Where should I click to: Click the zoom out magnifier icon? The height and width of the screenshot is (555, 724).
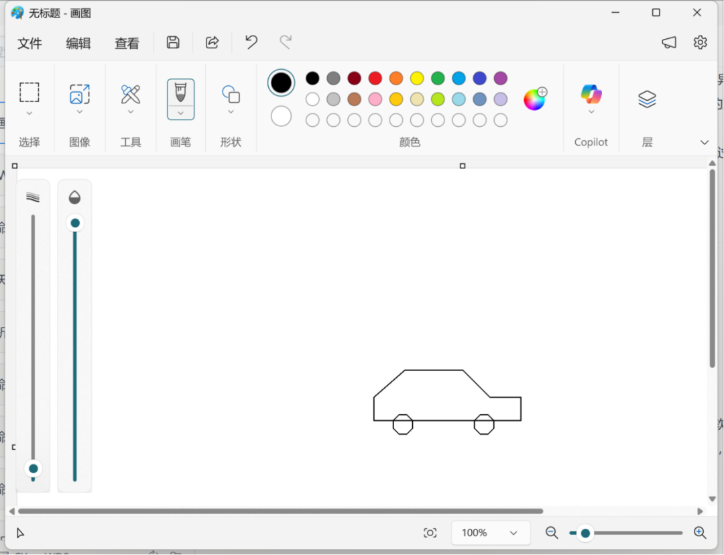(x=552, y=533)
